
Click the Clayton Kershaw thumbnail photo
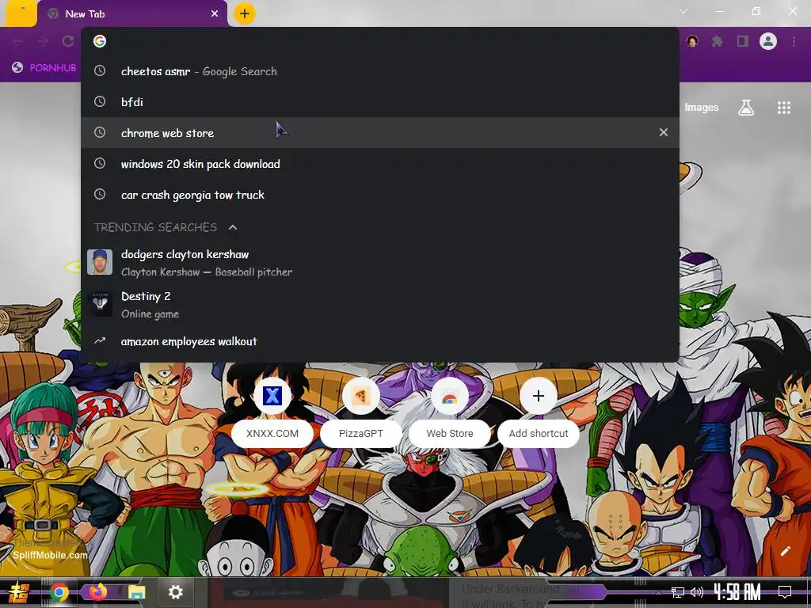100,262
